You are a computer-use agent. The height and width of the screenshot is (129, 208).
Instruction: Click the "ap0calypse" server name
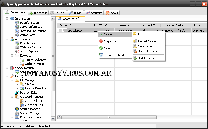point(75,31)
